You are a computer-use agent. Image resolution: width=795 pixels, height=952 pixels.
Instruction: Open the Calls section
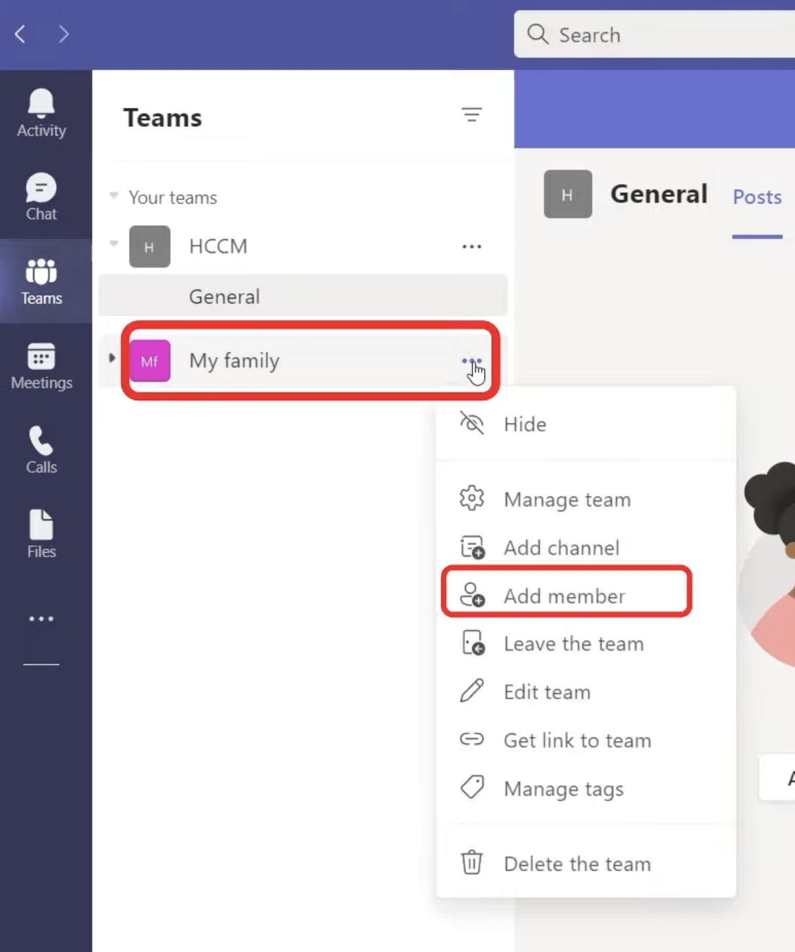click(41, 450)
